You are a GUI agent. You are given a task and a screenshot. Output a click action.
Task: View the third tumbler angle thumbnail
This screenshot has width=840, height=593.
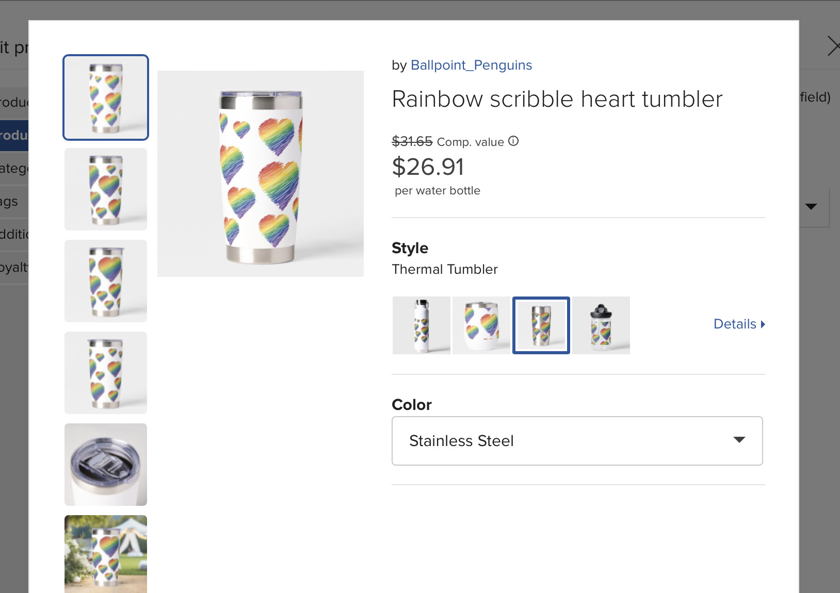coord(106,281)
